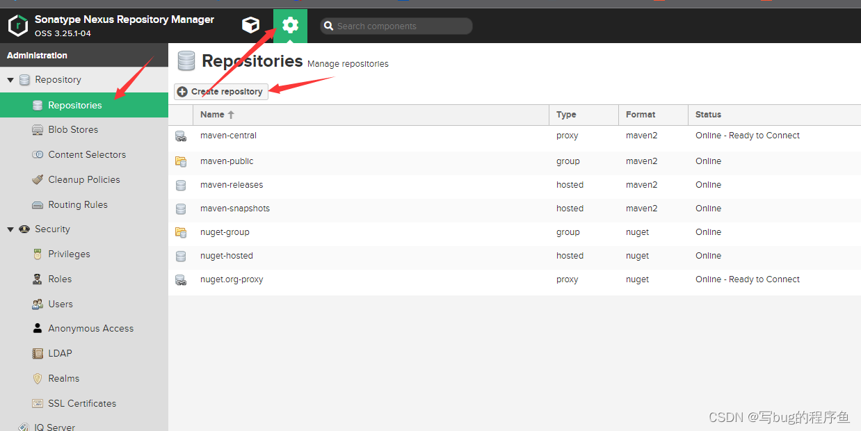Screen dimensions: 861x431
Task: Open Blob Stores in the sidebar
Action: (x=84, y=129)
